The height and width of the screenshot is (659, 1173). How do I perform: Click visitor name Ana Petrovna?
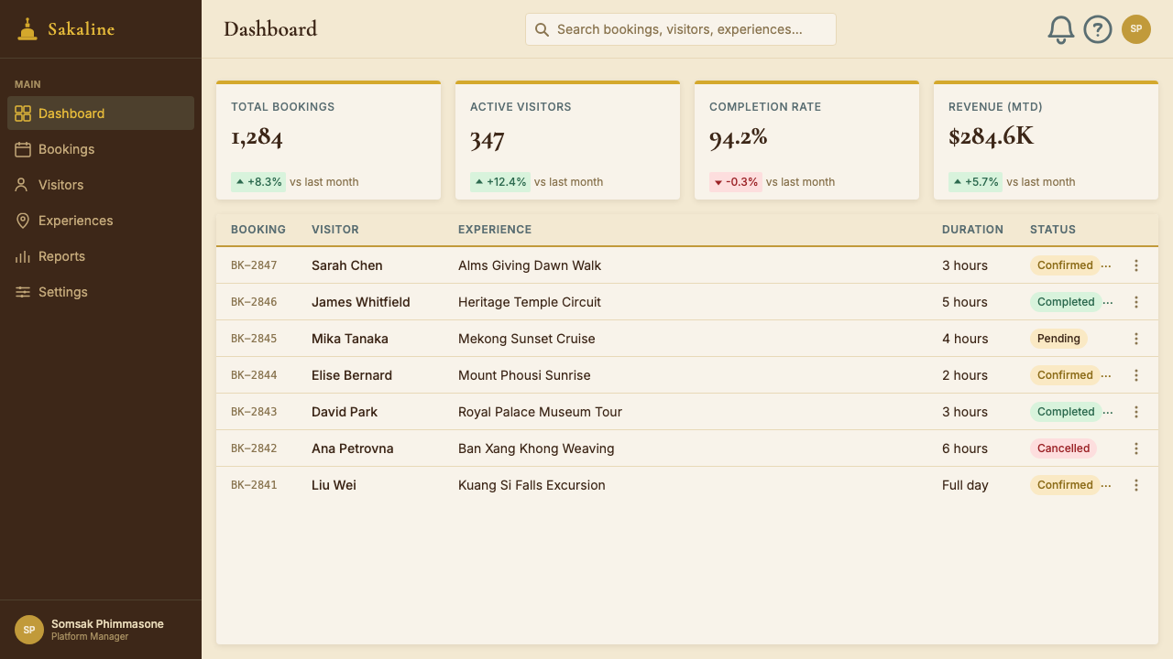point(353,448)
